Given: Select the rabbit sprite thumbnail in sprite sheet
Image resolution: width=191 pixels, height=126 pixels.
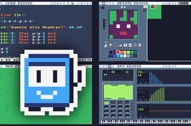Looking at the screenshot, I should pos(152,7).
